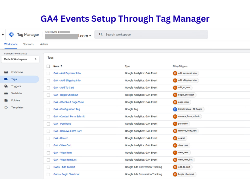Select Templates label in the sidebar
The width and height of the screenshot is (250, 187).
17,107
